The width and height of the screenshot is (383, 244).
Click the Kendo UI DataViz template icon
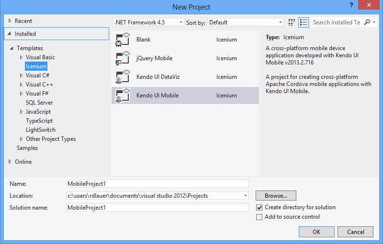(123, 77)
